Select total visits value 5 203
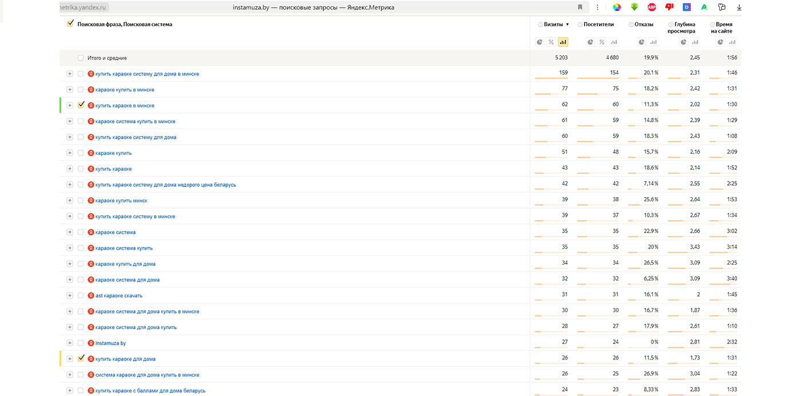Screen dimensions: 801x396 click(561, 58)
